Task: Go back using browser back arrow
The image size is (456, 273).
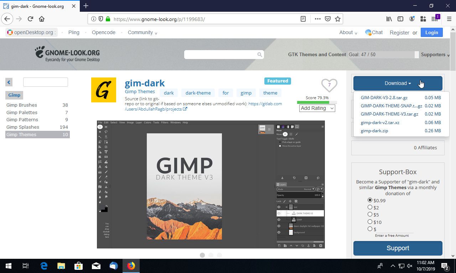Action: pyautogui.click(x=7, y=19)
